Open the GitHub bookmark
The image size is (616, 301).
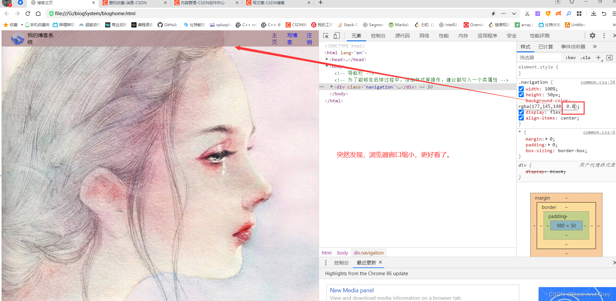tap(168, 25)
